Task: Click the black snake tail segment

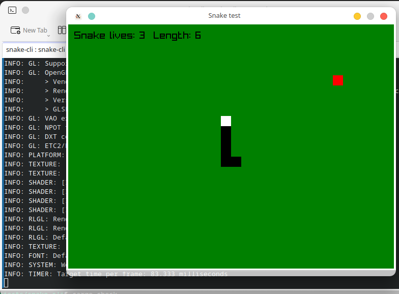Action: (x=236, y=162)
